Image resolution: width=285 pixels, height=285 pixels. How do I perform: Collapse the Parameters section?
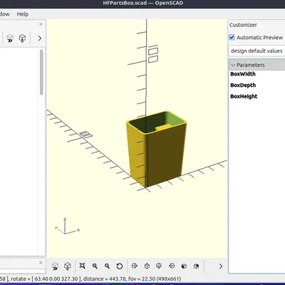(256, 65)
